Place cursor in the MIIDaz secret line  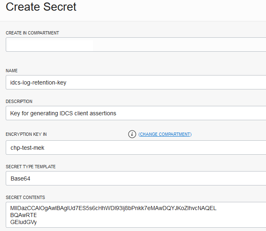(x=113, y=208)
